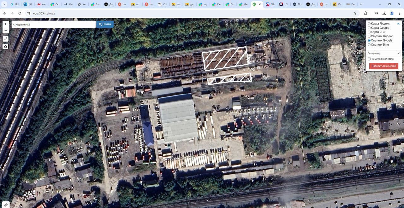The width and height of the screenshot is (404, 208).
Task: Select Карта Яндекс map layer
Action: [369, 24]
